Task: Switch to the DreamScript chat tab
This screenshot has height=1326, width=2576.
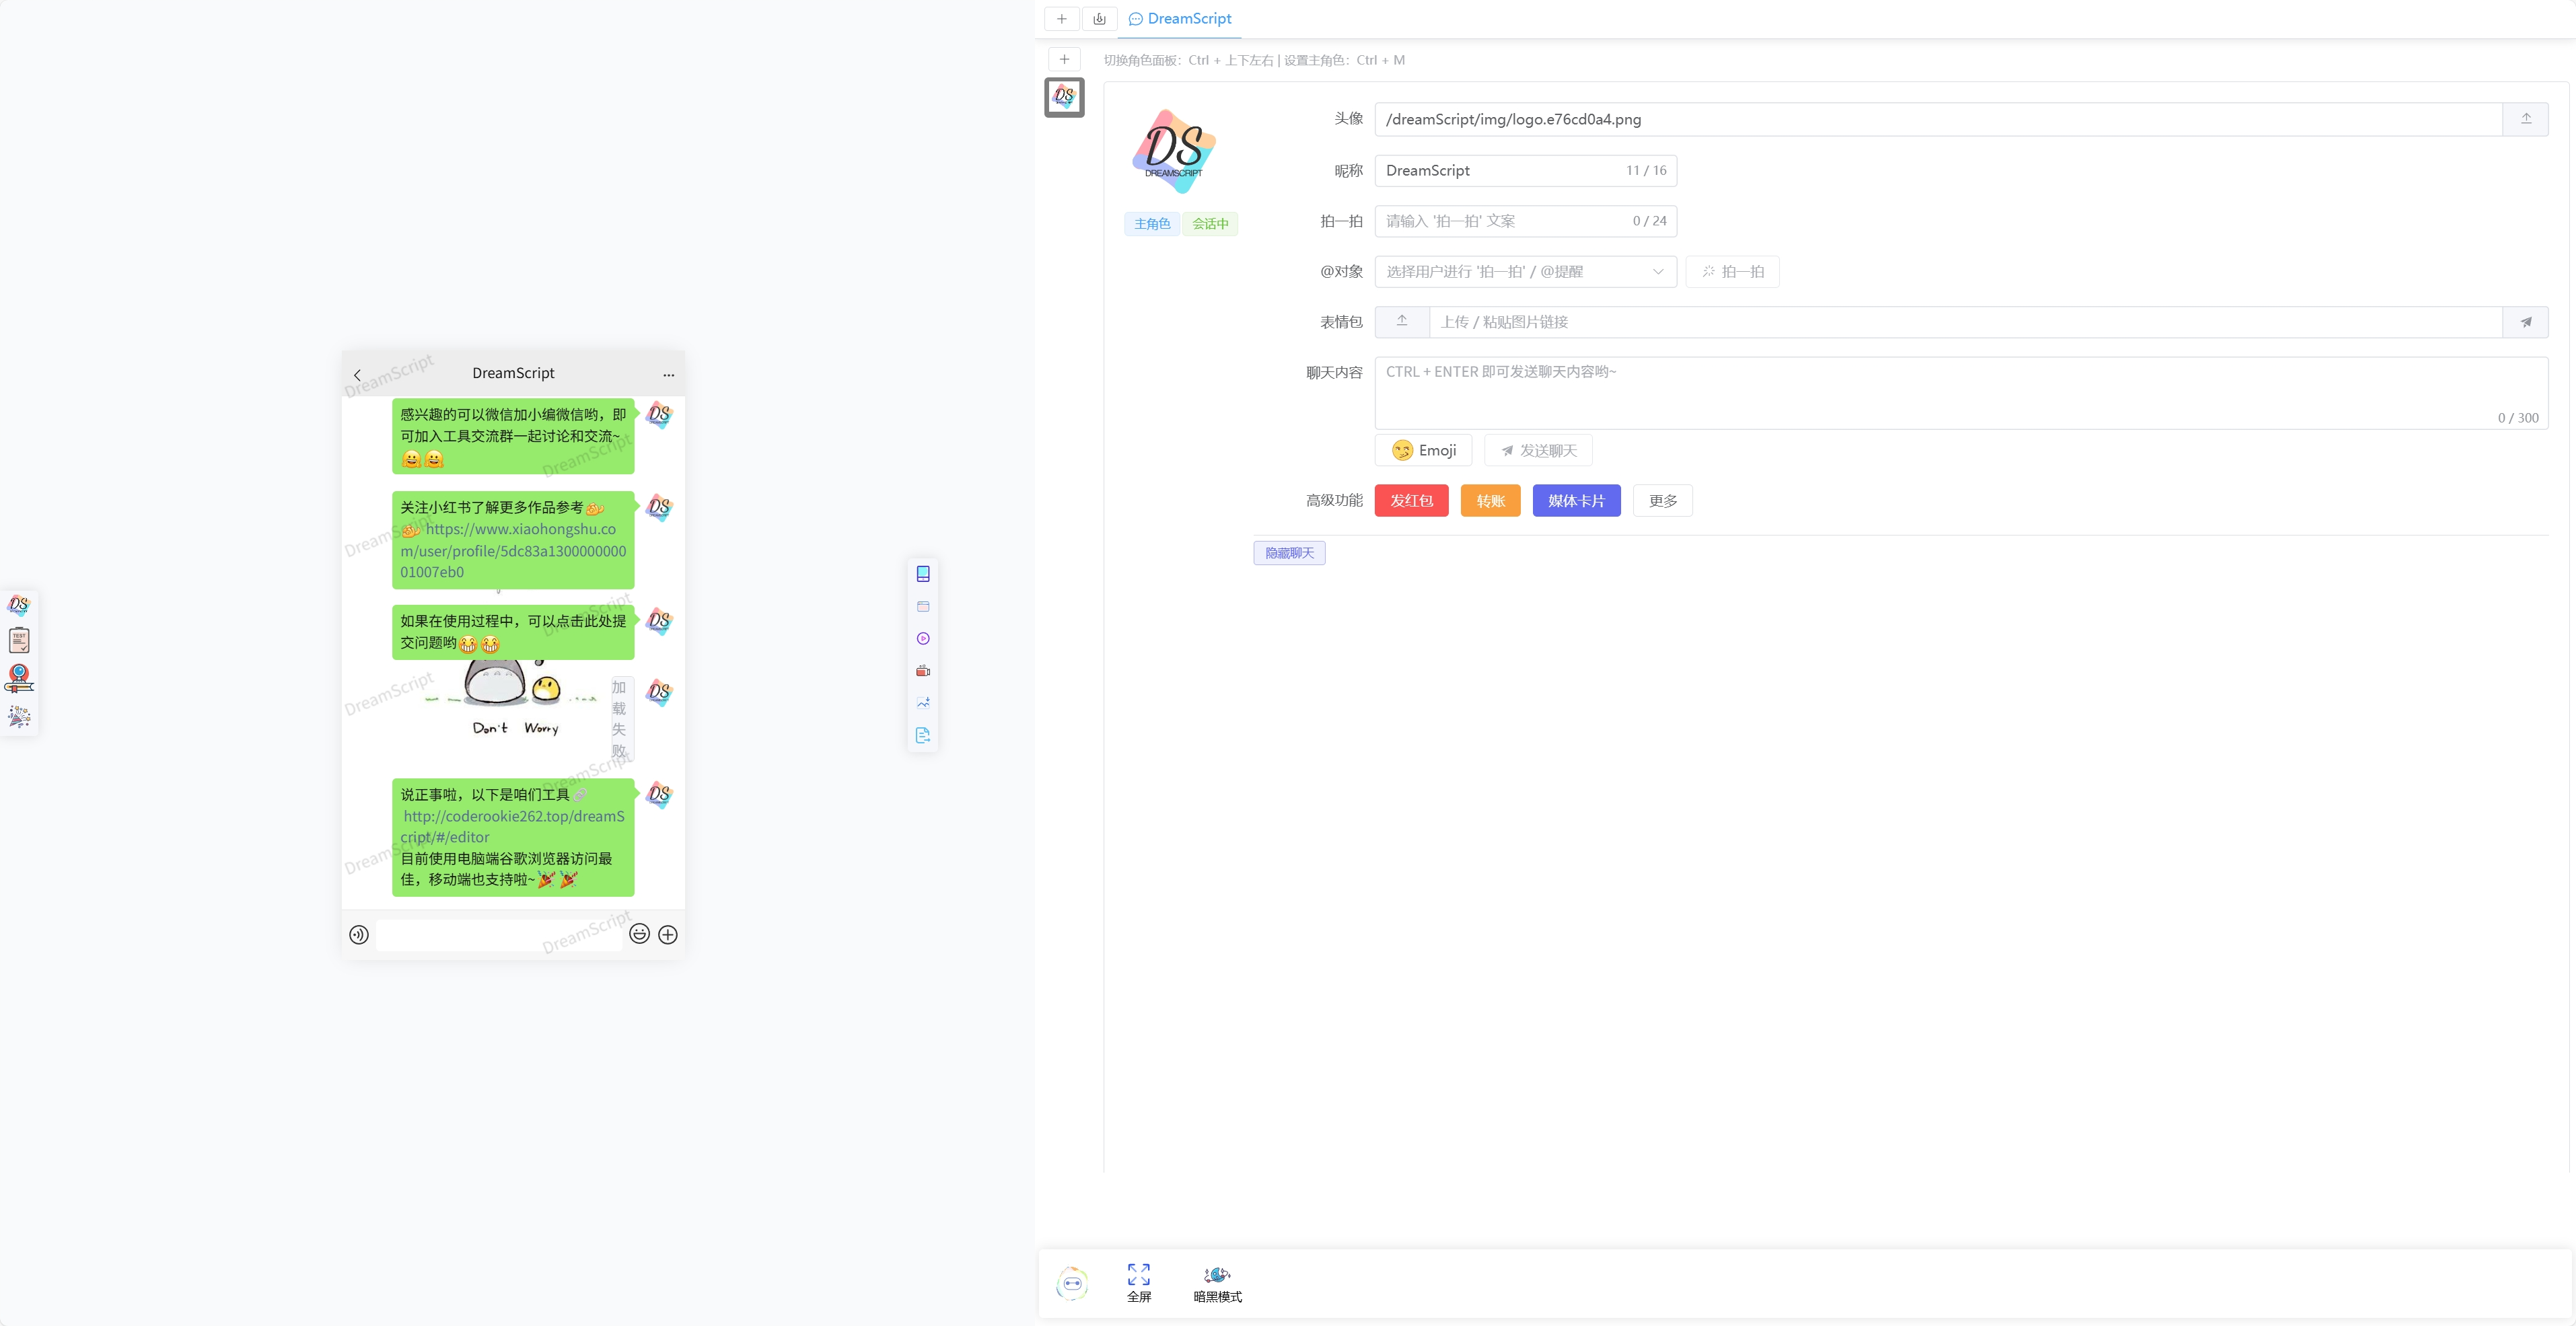Action: pyautogui.click(x=1180, y=19)
